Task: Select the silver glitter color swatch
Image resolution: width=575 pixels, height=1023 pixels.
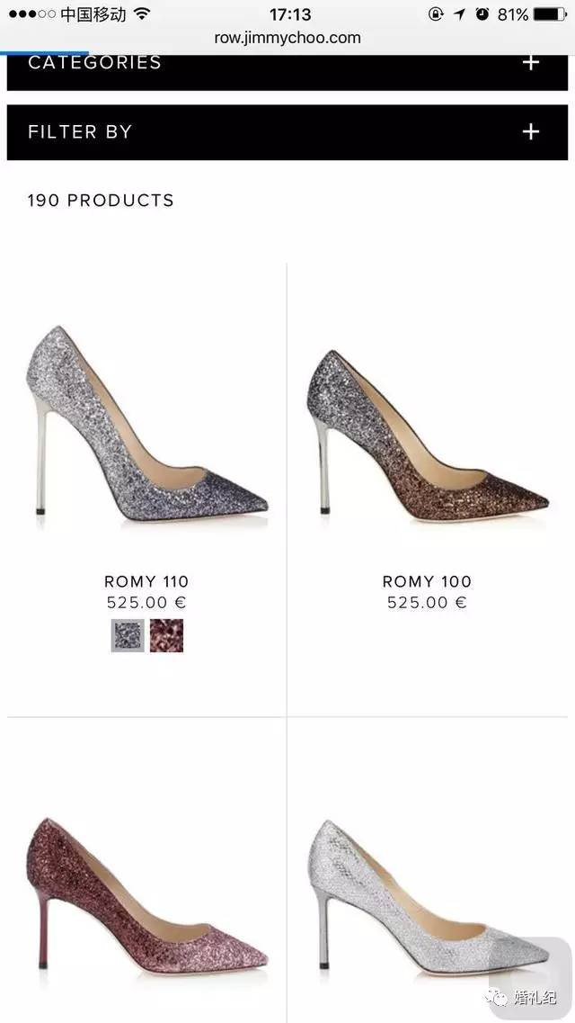Action: tap(128, 635)
